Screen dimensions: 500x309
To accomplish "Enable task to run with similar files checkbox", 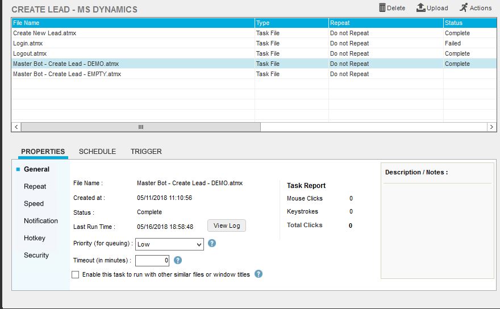I will click(76, 274).
